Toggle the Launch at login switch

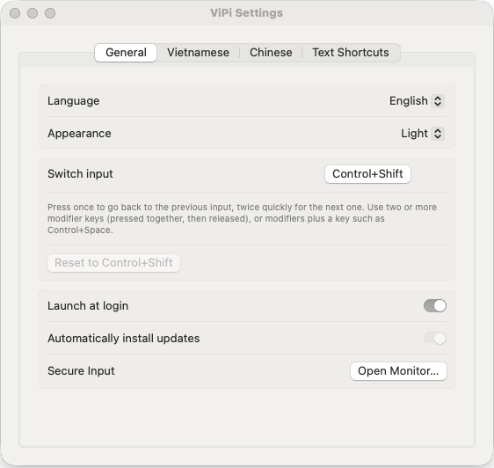435,305
